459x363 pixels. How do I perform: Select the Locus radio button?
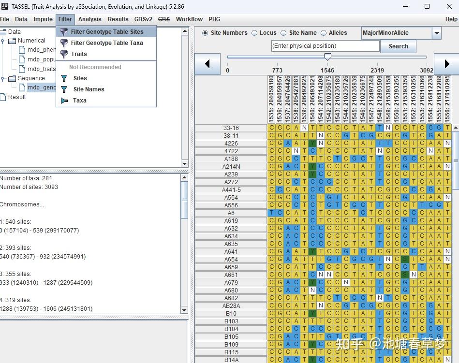[254, 33]
